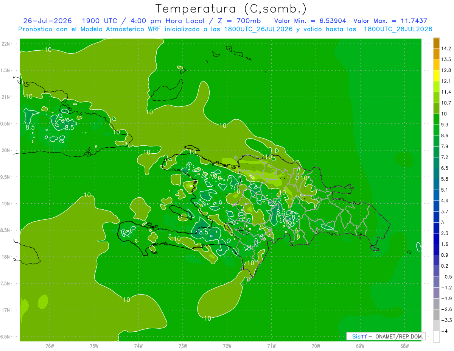Viewport: 454px width, 351px height.
Task: Click the '3.7' color scale label
Action: pyautogui.click(x=445, y=212)
